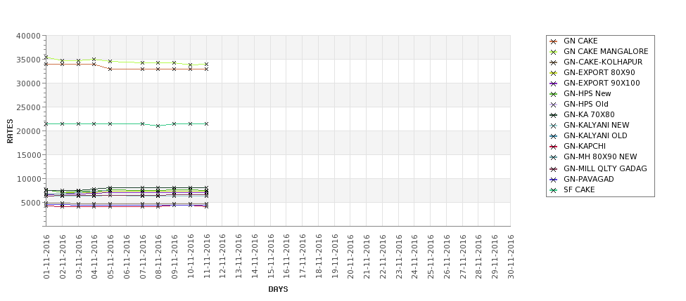The height and width of the screenshot is (301, 686).
Task: Click GN CAKE data point on 05-11-2016
Action: point(110,69)
